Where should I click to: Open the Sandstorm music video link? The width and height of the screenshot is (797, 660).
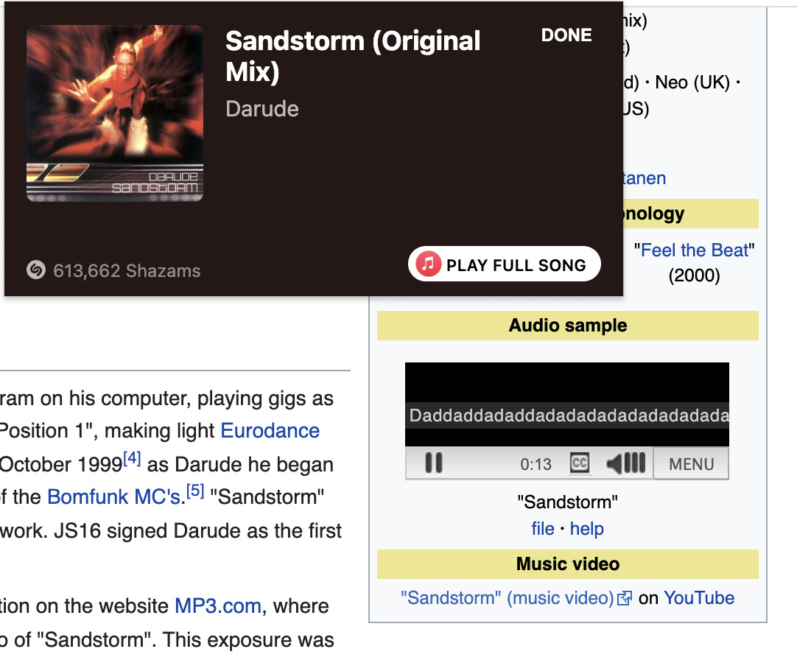[508, 598]
